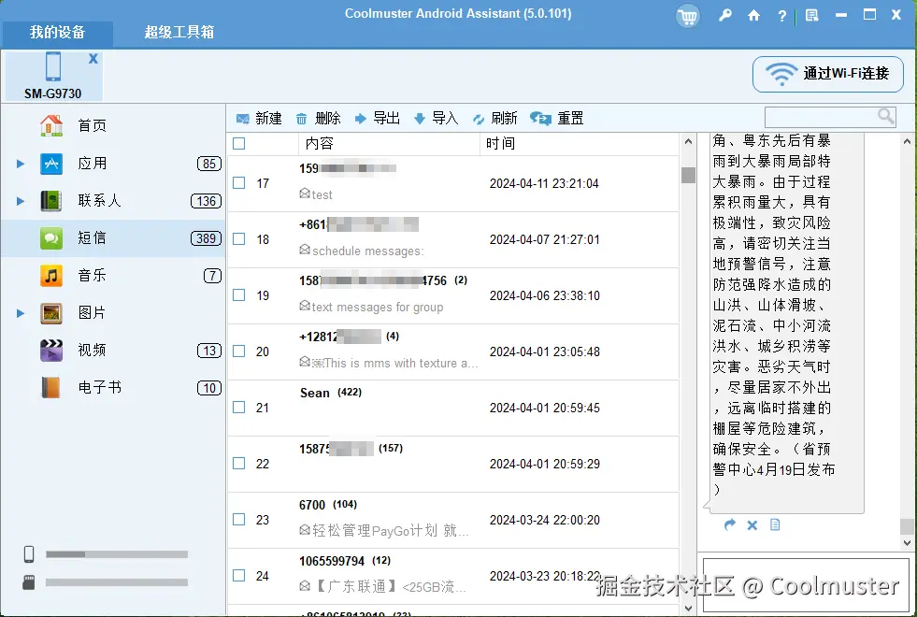
Task: Click the key-shaped registration icon
Action: pyautogui.click(x=725, y=16)
